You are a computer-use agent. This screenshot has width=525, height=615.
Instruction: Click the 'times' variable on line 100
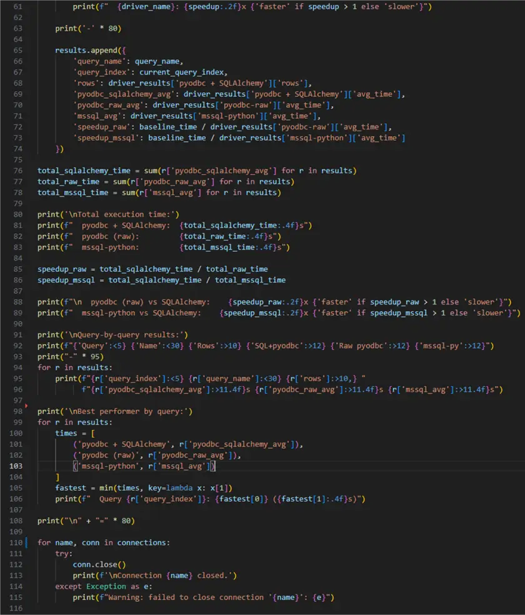click(66, 433)
